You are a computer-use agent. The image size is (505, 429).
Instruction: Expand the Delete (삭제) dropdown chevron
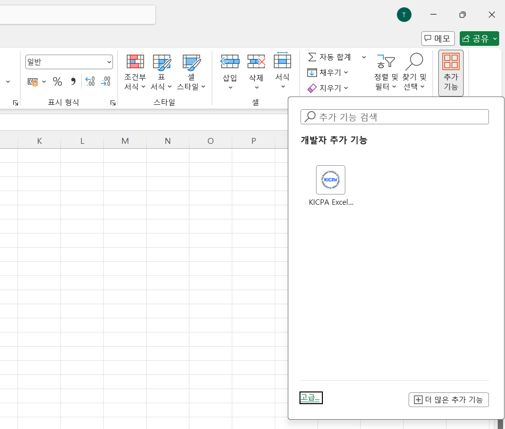[256, 88]
